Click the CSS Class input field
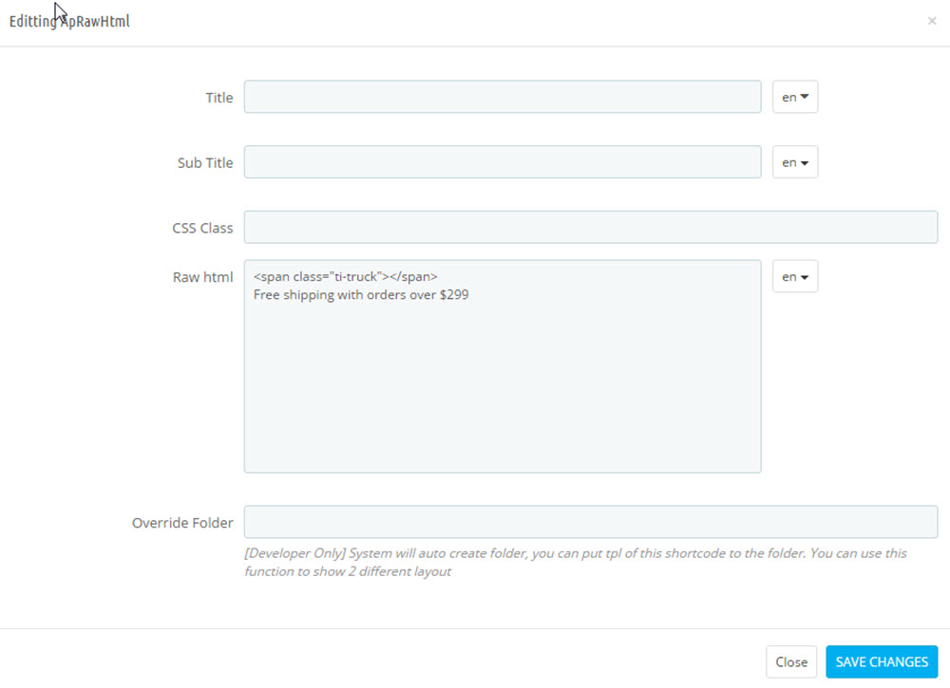 point(590,228)
